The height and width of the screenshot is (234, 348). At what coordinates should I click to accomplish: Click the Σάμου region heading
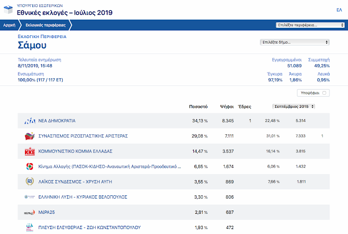point(32,45)
